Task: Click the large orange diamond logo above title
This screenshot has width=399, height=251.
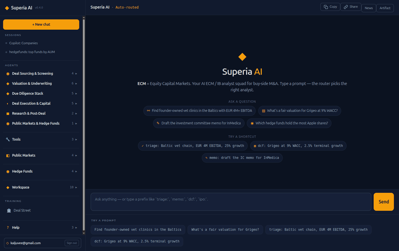Action: [x=242, y=57]
